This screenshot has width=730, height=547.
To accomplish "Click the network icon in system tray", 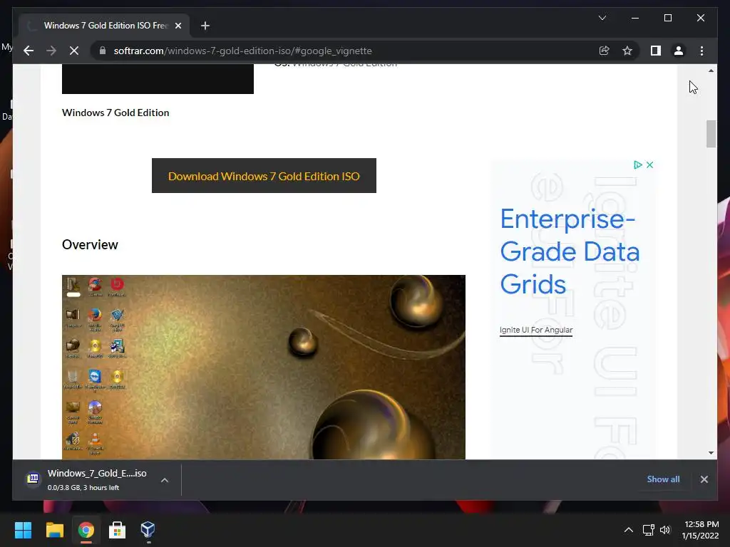I will coord(649,530).
